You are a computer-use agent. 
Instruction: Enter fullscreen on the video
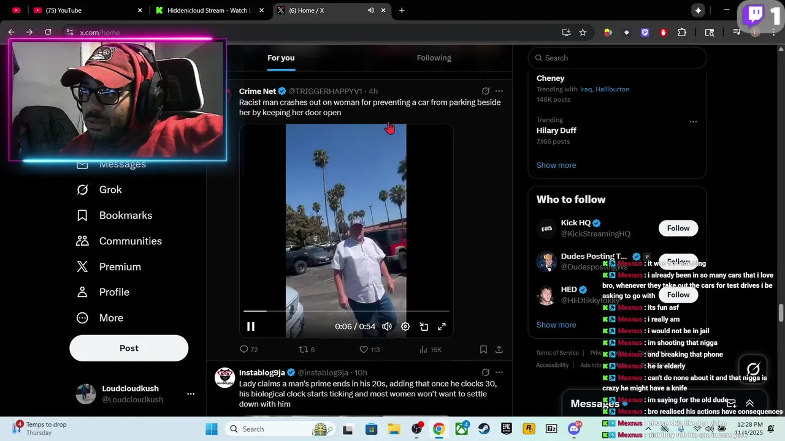tap(442, 326)
